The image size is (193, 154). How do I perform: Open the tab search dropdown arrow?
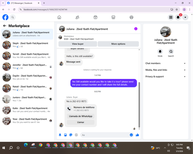click(x=3, y=3)
